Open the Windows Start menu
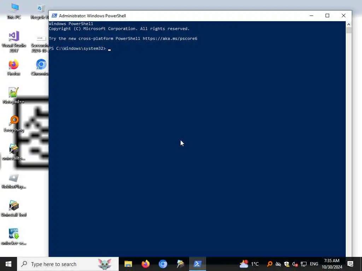Screen dimensions: 362x271 click(8, 264)
